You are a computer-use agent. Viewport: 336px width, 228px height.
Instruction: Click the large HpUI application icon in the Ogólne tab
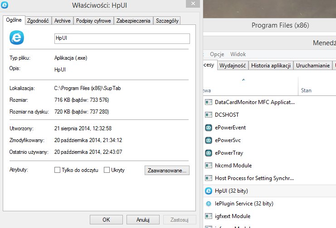pos(17,38)
